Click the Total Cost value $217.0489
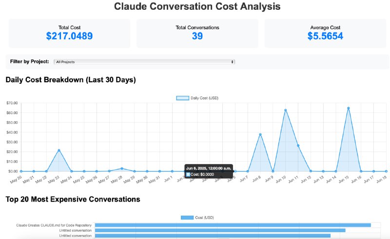The height and width of the screenshot is (239, 390). [69, 36]
